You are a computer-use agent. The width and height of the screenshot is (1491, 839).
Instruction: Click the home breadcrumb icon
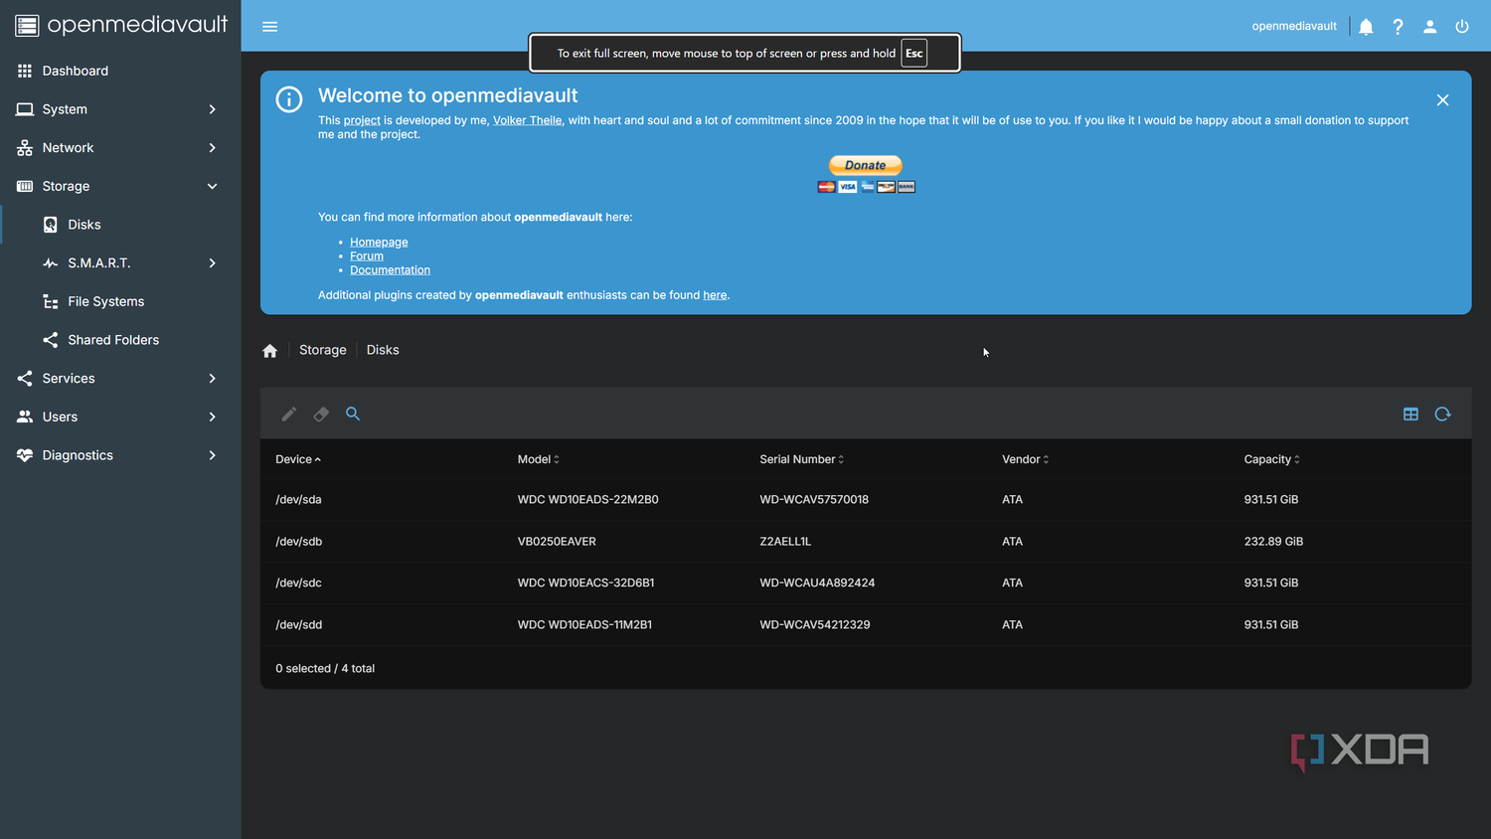coord(269,351)
